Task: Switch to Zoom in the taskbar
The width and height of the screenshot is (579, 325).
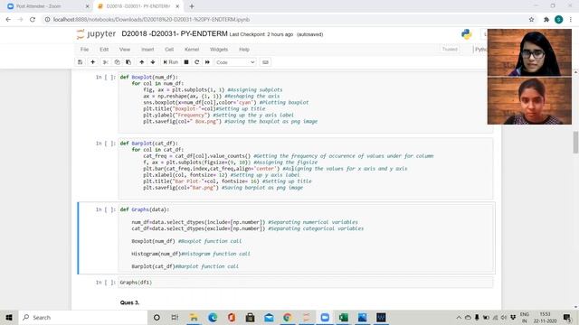Action: pos(325,317)
